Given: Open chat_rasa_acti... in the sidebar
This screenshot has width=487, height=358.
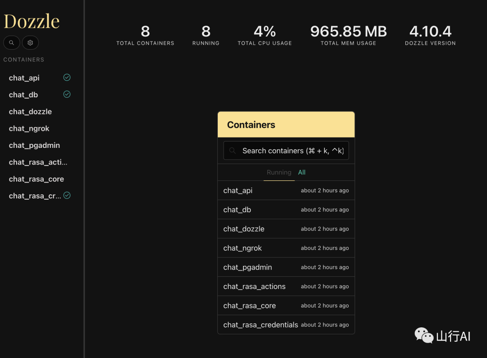Looking at the screenshot, I should tap(38, 162).
